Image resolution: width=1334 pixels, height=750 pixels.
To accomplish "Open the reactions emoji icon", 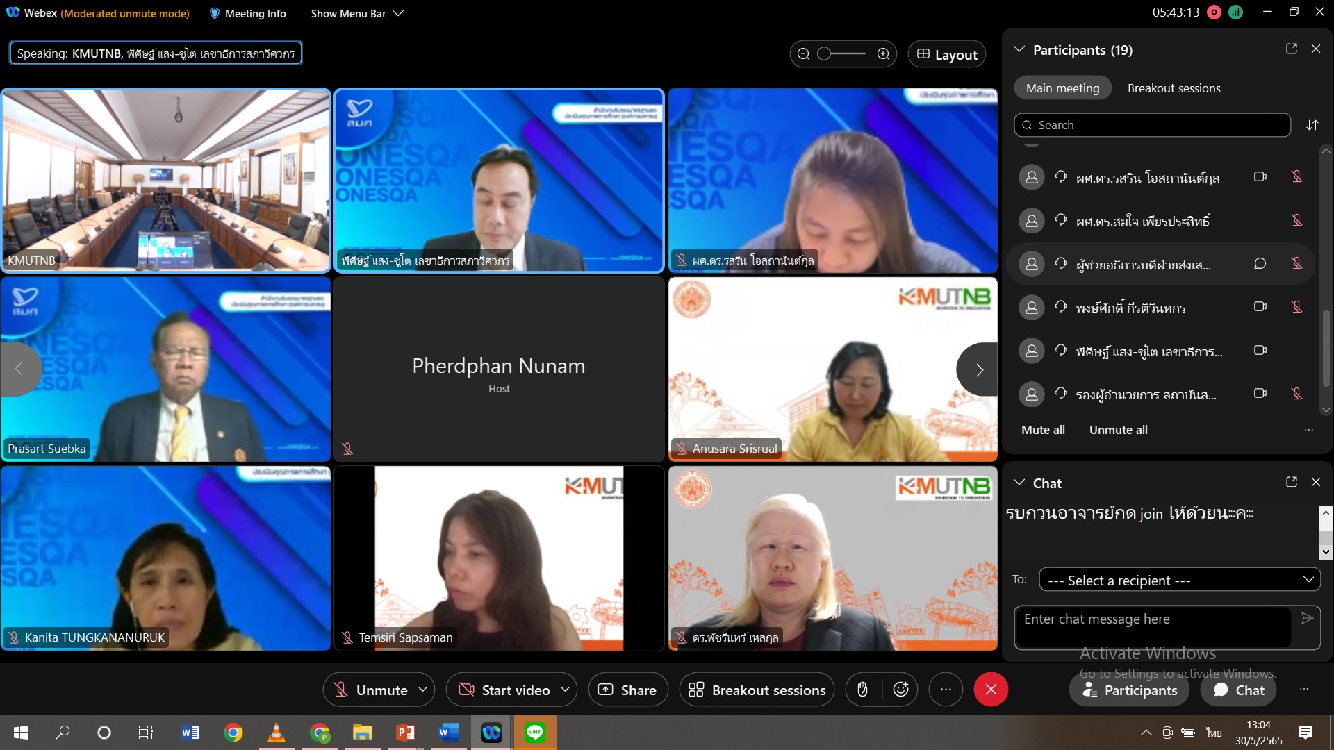I will click(901, 690).
